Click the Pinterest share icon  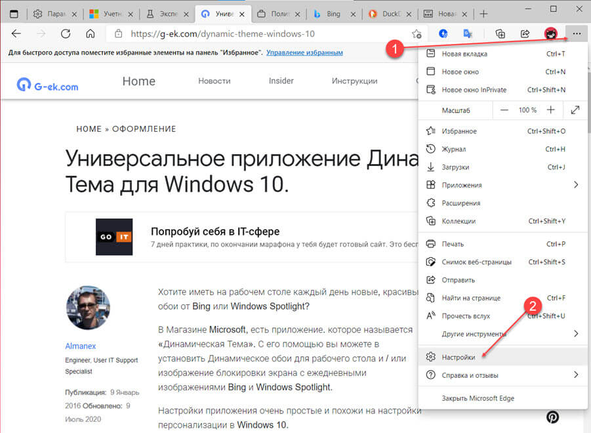(552, 417)
